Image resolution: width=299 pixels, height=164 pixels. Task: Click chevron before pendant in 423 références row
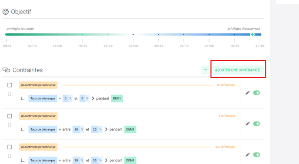tap(106, 161)
